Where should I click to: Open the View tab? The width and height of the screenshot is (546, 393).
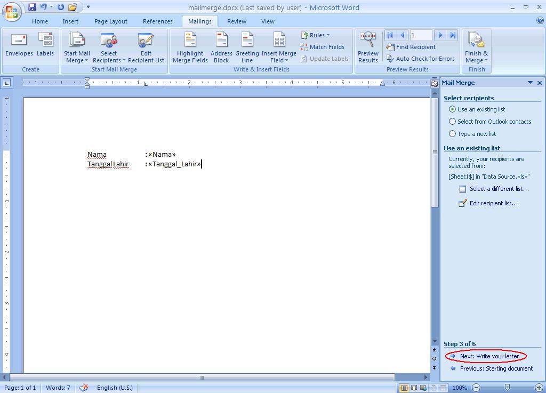pyautogui.click(x=268, y=21)
